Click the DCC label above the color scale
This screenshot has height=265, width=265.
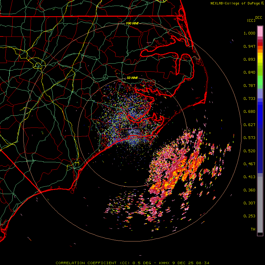click(x=259, y=18)
